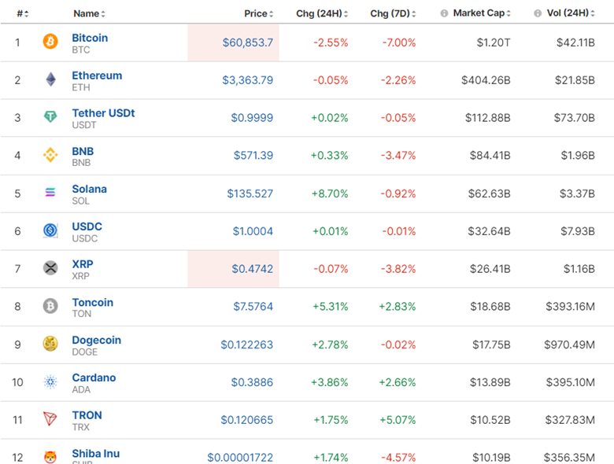
Task: Open the Cardano name link
Action: click(94, 377)
